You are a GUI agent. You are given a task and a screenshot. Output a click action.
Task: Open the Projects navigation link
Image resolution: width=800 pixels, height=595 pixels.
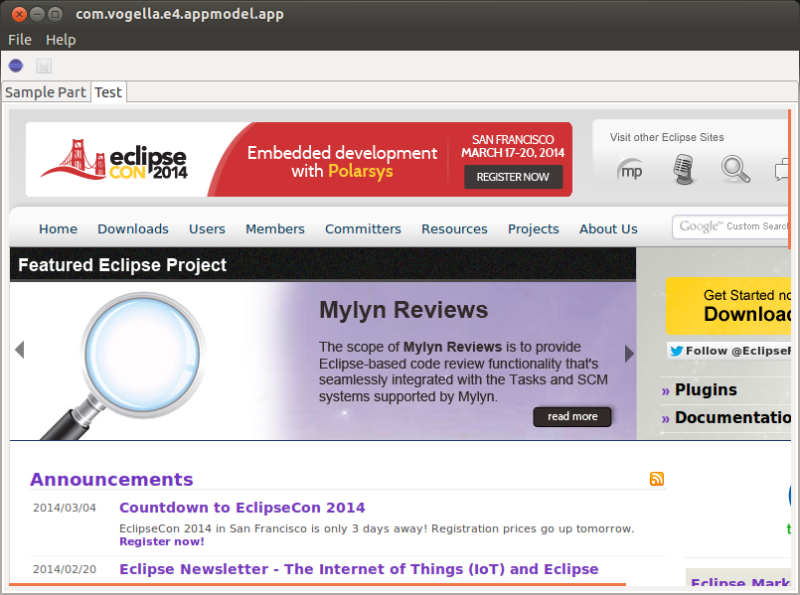[x=534, y=228]
